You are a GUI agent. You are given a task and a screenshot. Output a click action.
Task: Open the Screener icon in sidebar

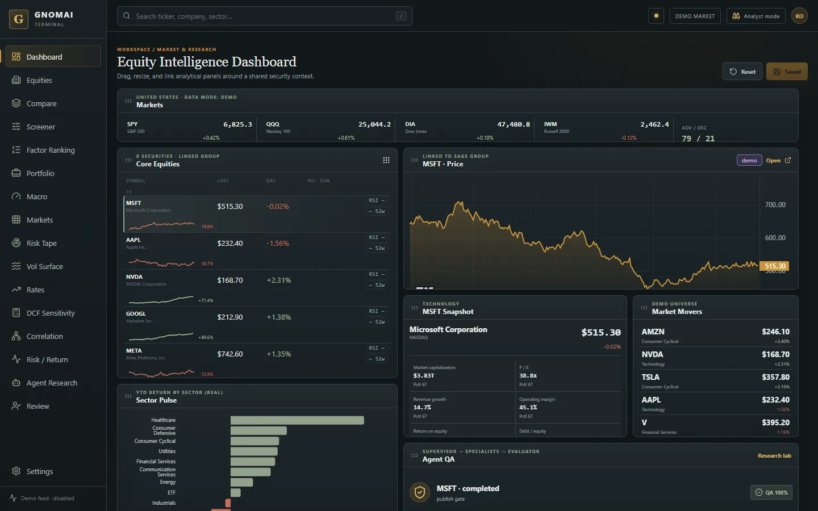(x=16, y=127)
